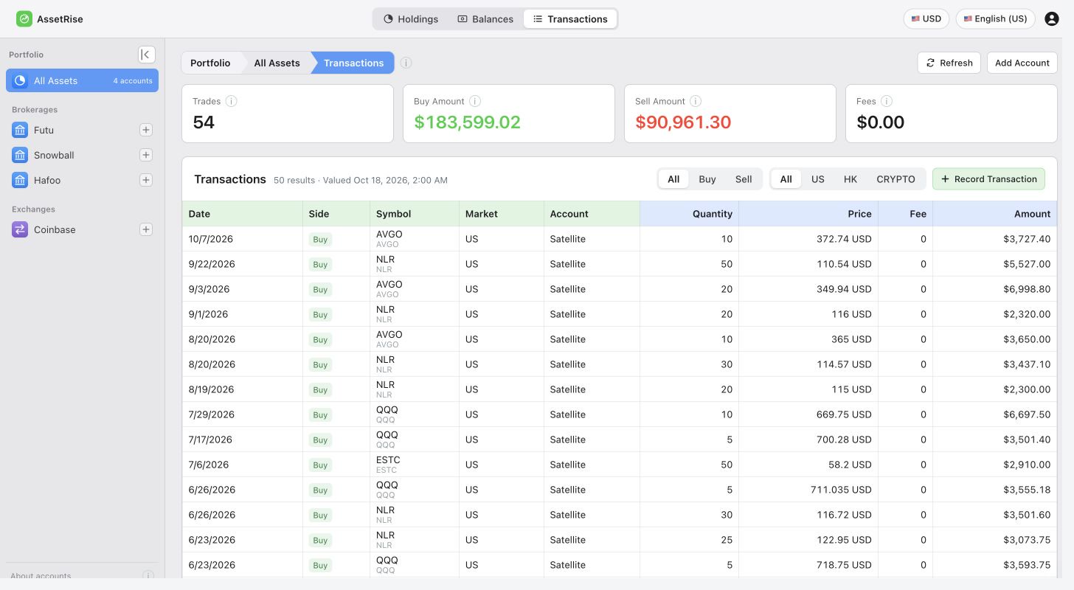Image resolution: width=1074 pixels, height=590 pixels.
Task: Select All Assets in sidebar
Action: (x=82, y=80)
